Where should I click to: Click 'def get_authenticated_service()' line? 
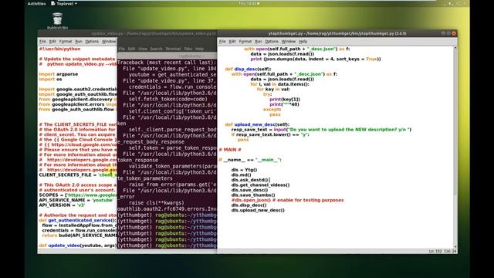tap(77, 220)
